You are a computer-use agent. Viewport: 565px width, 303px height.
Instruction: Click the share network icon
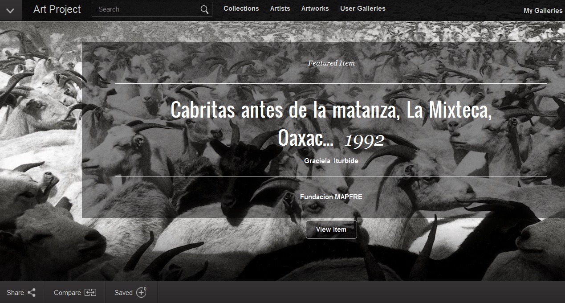click(32, 293)
